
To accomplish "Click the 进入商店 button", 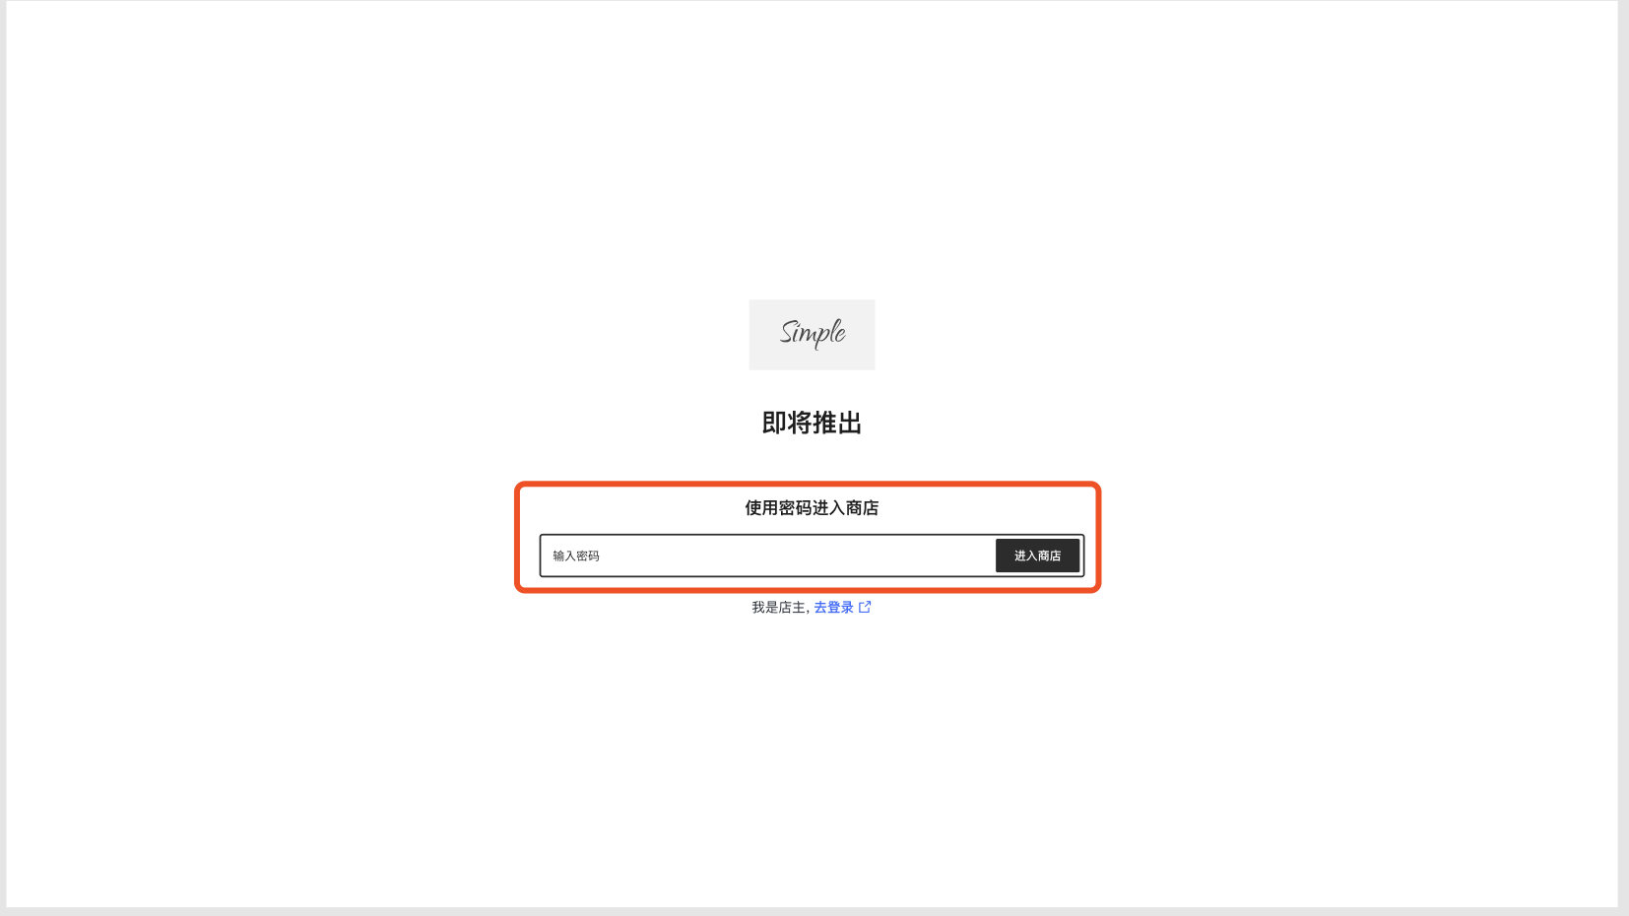I will [1037, 556].
